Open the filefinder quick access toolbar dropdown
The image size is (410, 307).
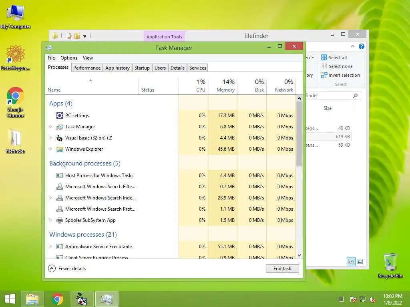pyautogui.click(x=85, y=36)
